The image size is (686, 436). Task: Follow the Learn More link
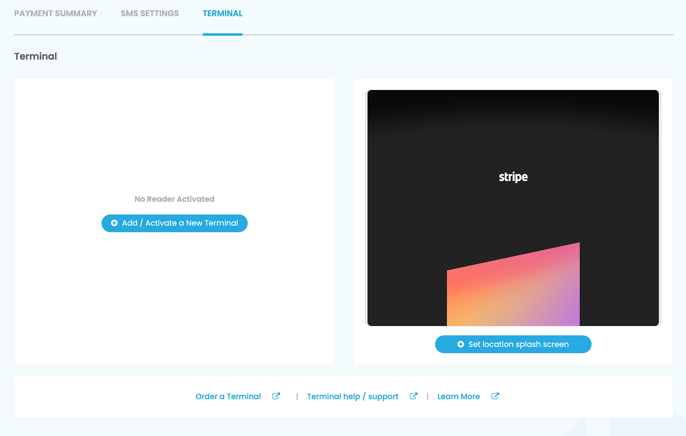458,396
